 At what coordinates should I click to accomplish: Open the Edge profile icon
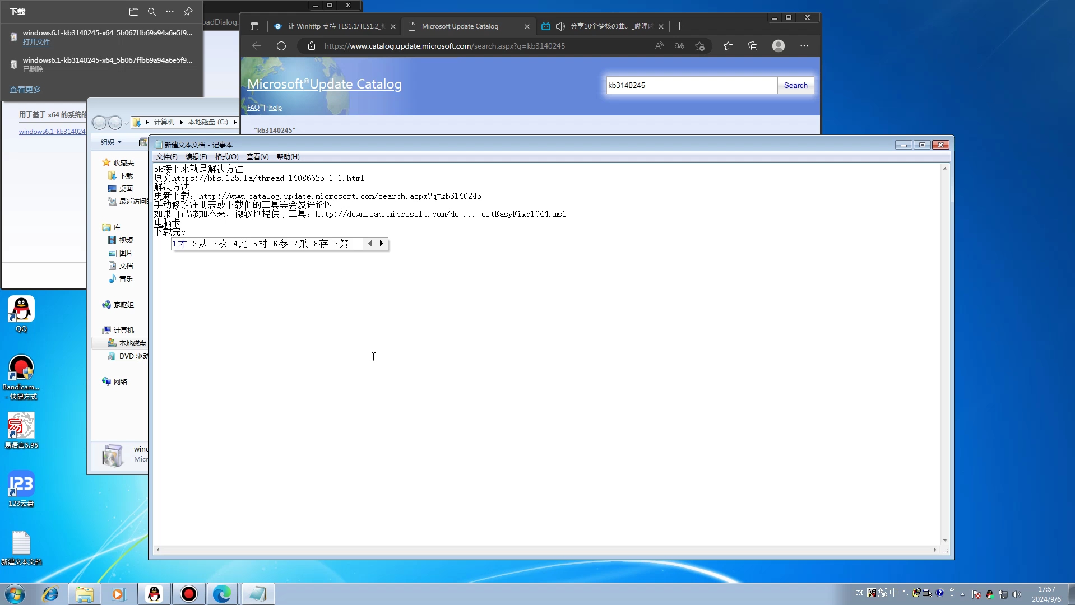coord(779,46)
